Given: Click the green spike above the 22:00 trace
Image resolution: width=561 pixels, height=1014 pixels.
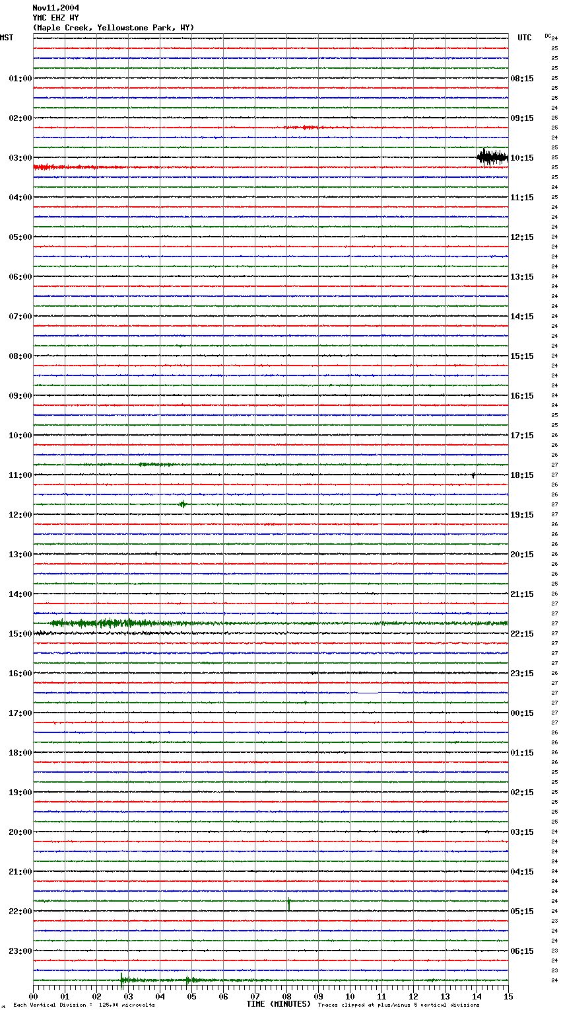Looking at the screenshot, I should (288, 904).
